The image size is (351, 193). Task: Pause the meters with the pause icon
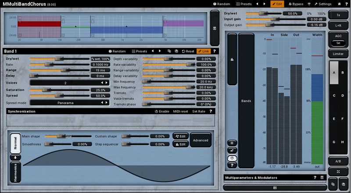(232, 143)
